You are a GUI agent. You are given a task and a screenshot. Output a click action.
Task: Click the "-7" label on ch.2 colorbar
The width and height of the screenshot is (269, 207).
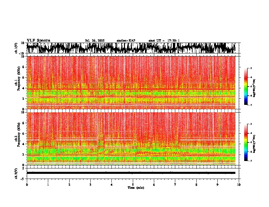[251, 161]
